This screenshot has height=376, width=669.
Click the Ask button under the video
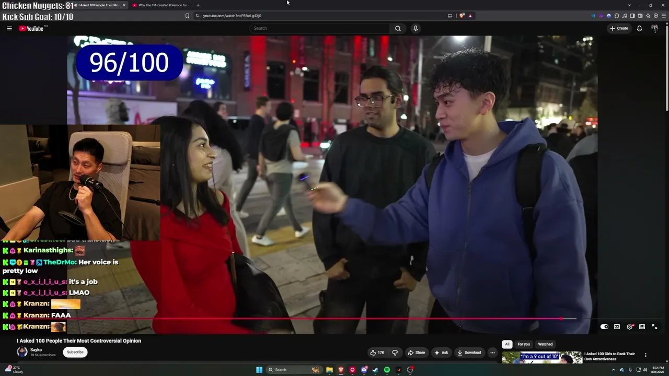[x=441, y=352]
